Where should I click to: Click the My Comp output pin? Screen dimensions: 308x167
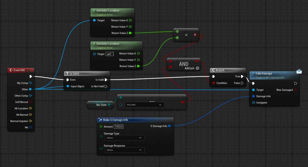click(30, 83)
